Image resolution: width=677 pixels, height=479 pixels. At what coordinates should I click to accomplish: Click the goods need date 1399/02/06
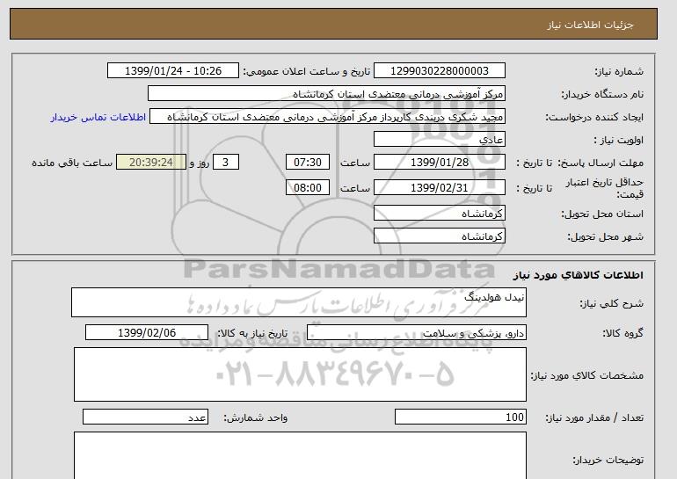click(147, 333)
